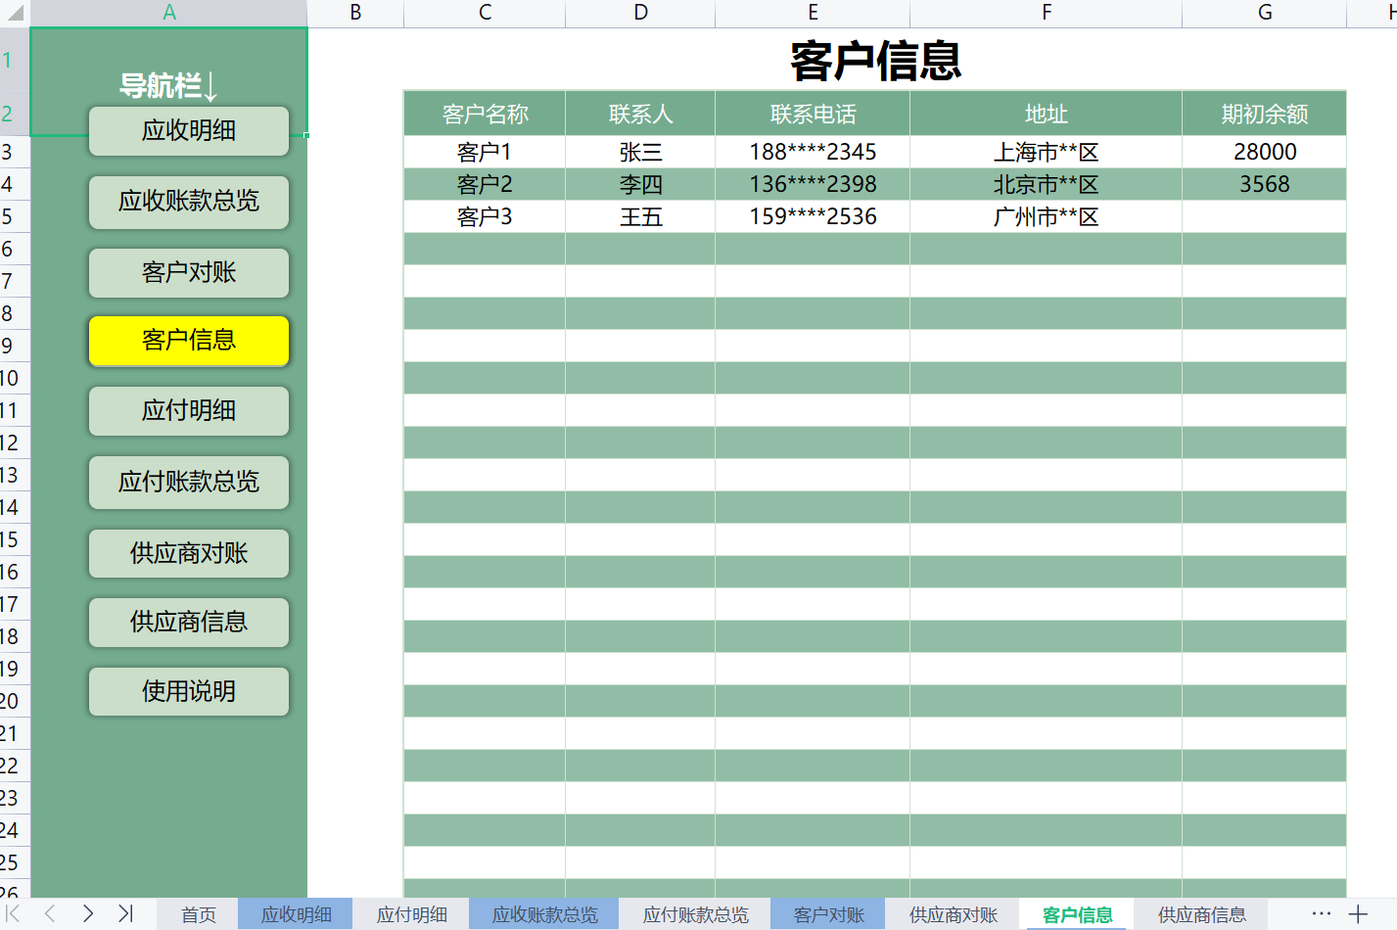Image resolution: width=1397 pixels, height=930 pixels.
Task: Show the next sheet tab with the right arrow
Action: pos(88,913)
